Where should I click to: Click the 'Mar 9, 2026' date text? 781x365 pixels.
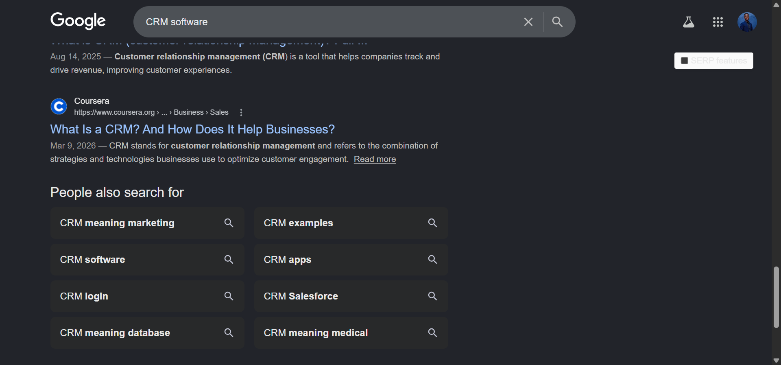click(73, 146)
